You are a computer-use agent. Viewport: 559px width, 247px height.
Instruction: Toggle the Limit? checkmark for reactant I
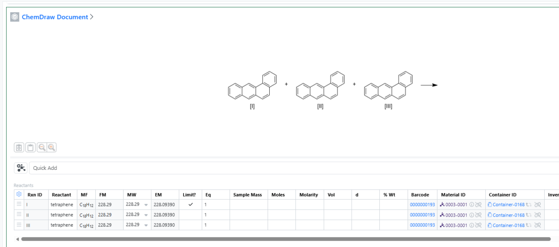tap(190, 205)
